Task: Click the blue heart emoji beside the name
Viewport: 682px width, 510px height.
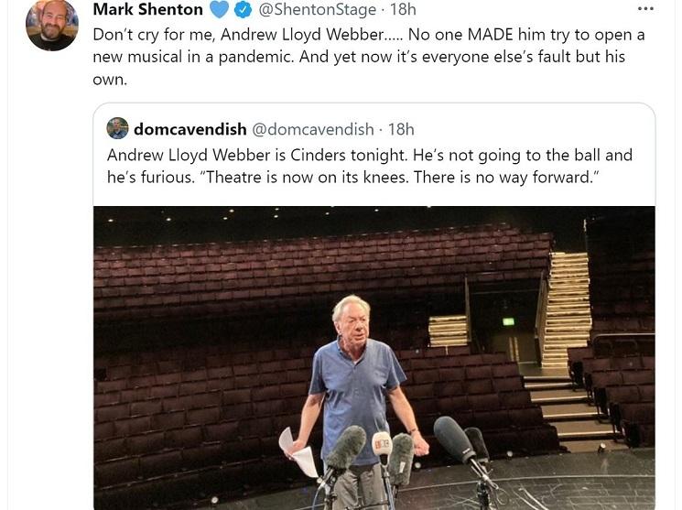Action: click(x=219, y=10)
